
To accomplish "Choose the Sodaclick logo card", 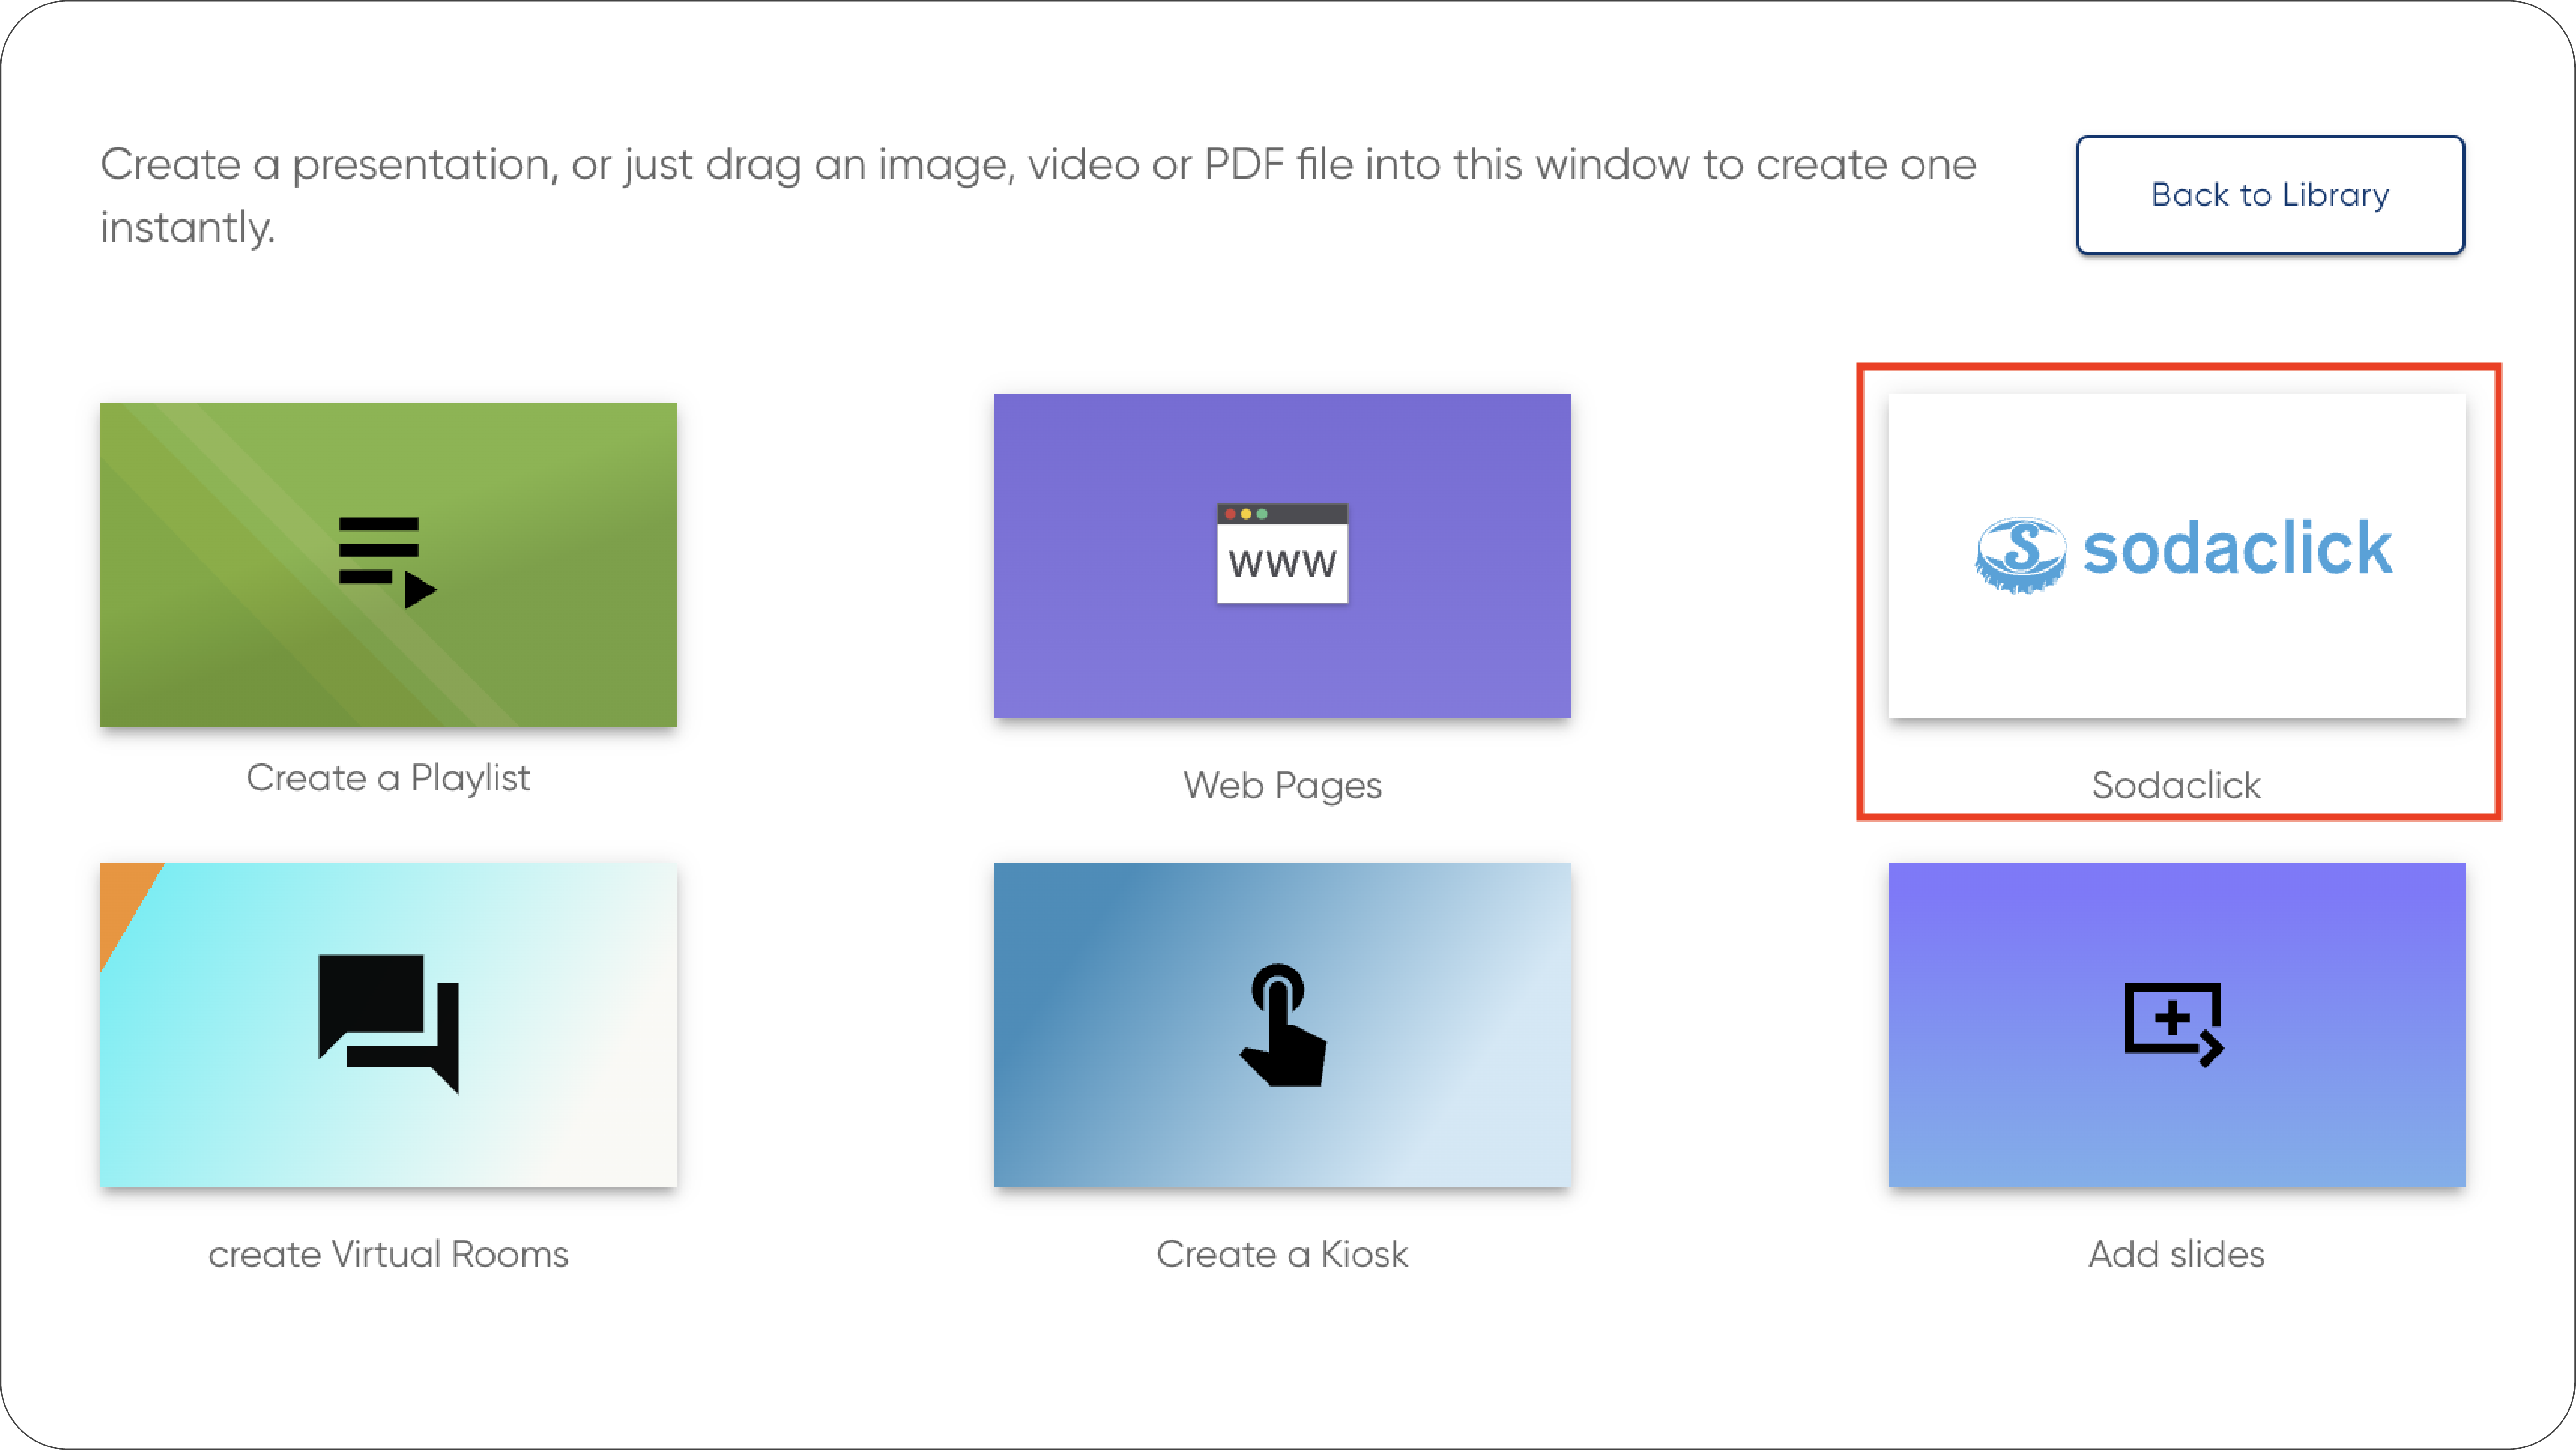I will (2176, 556).
